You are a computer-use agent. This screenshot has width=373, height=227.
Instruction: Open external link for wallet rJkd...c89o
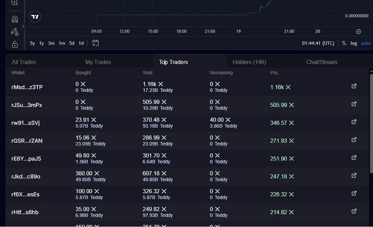(354, 176)
